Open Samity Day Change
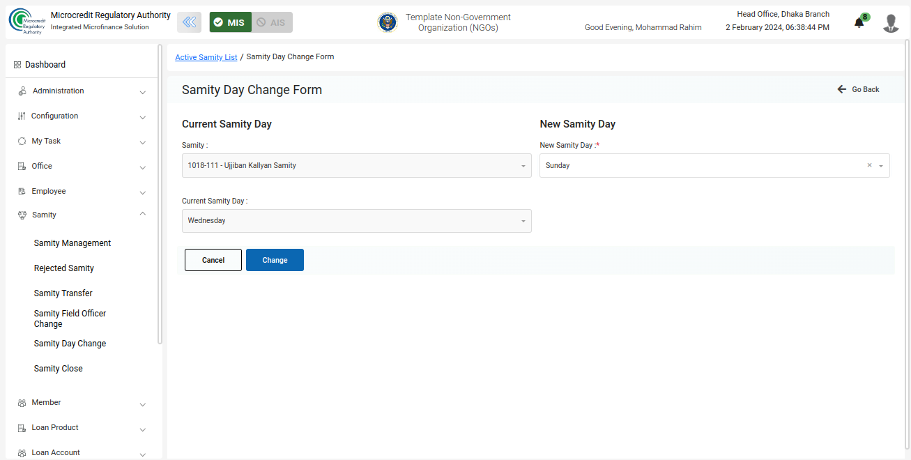The image size is (911, 460). pos(70,344)
